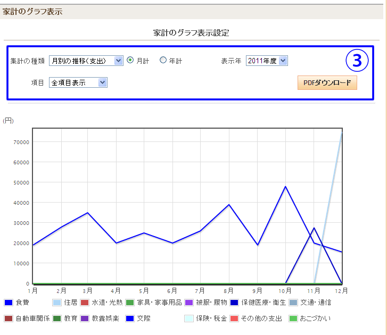Open the 表示年 2011年度 dropdown
Image resolution: width=387 pixels, height=335 pixels.
267,61
